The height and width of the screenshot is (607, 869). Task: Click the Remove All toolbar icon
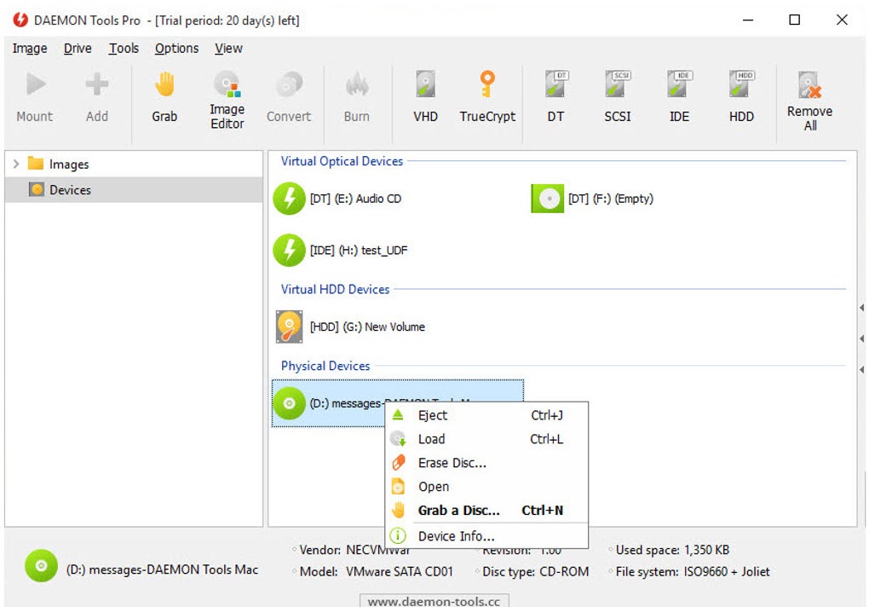(809, 84)
